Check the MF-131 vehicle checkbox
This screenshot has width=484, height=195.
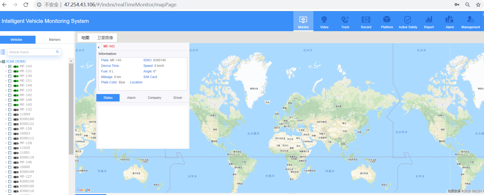10,71
